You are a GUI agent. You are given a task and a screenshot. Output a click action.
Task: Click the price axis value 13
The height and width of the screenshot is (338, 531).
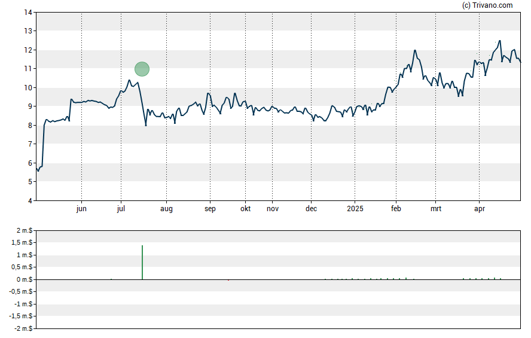click(x=28, y=31)
